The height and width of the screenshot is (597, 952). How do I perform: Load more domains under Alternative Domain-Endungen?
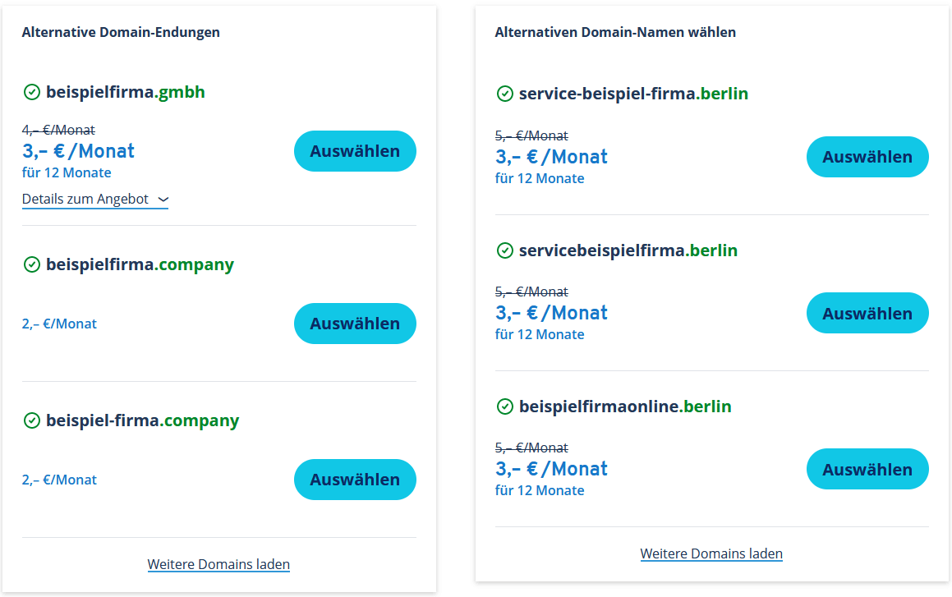coord(218,564)
